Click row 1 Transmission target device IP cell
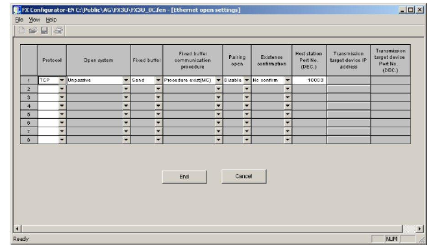 point(349,80)
